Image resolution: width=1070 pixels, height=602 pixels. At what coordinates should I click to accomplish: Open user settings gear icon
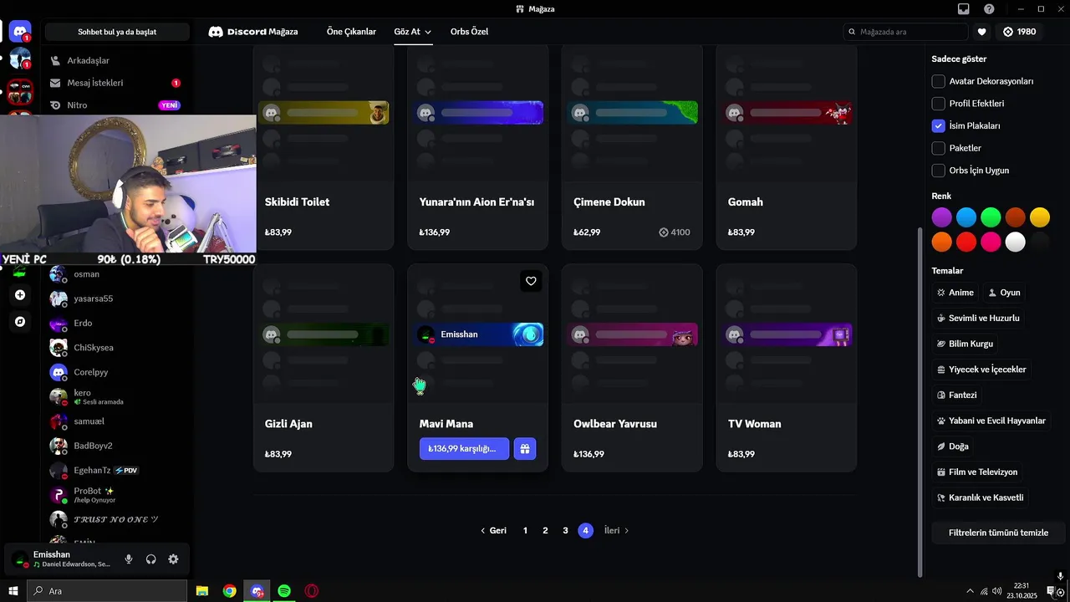pos(173,559)
